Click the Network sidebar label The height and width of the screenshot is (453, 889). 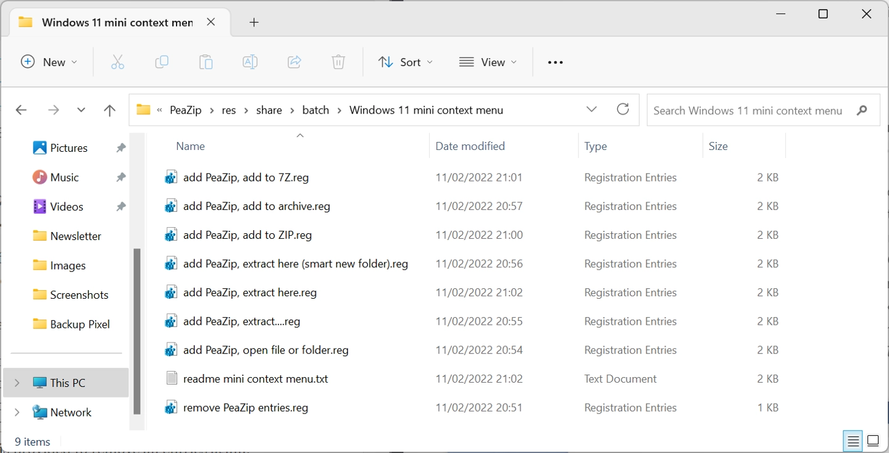click(71, 412)
